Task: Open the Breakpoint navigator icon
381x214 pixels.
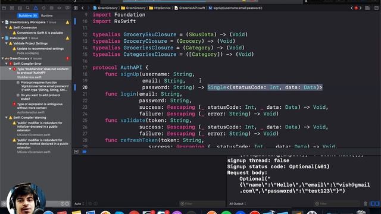Action: [x=60, y=8]
